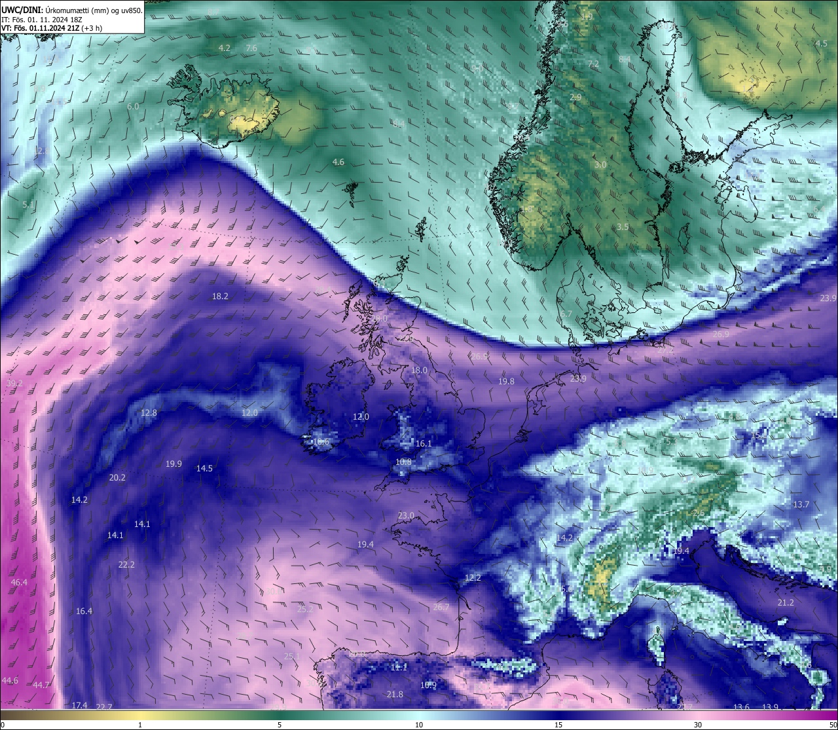This screenshot has width=838, height=730.
Task: Click the 23.0 value near Brittany
Action: tap(406, 515)
